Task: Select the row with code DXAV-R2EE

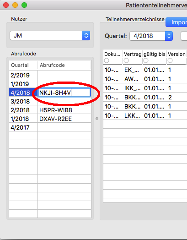Action: pyautogui.click(x=50, y=119)
